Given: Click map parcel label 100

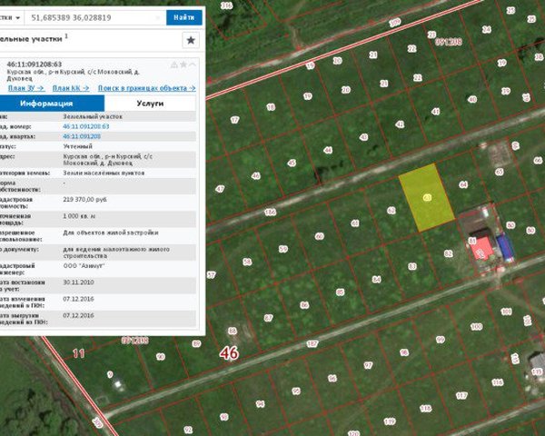Looking at the screenshot, I should tap(476, 326).
